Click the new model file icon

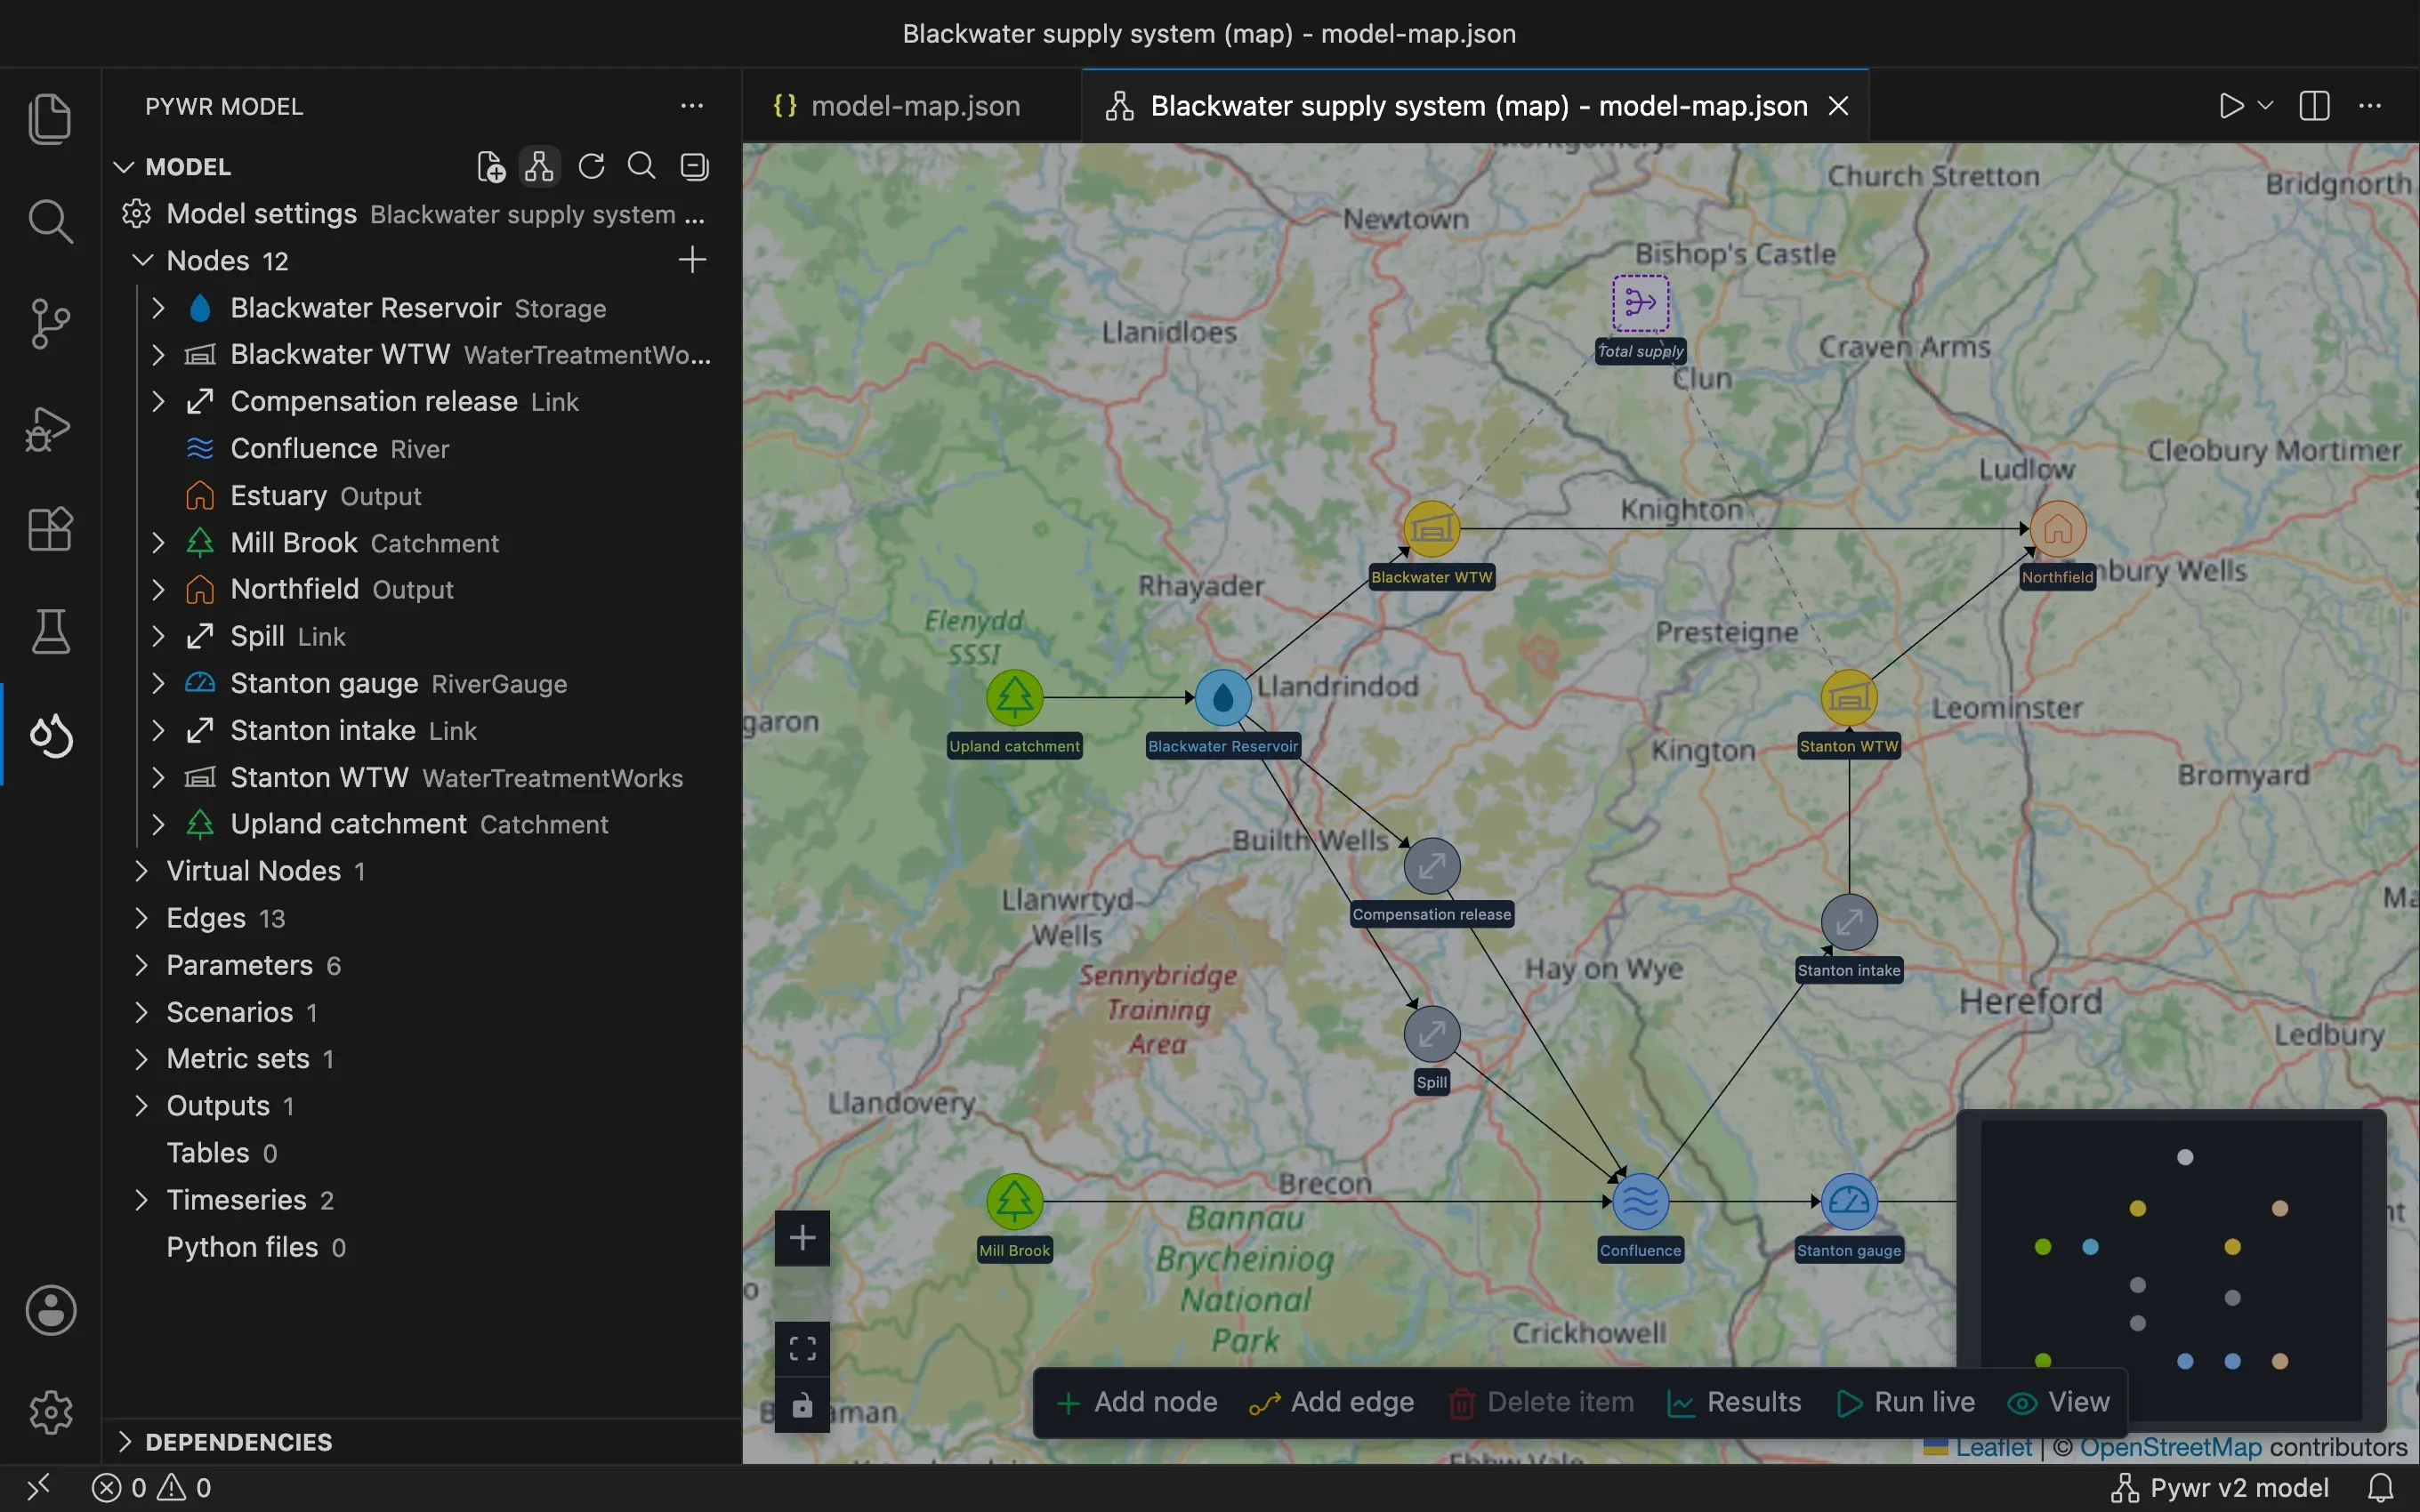click(490, 166)
